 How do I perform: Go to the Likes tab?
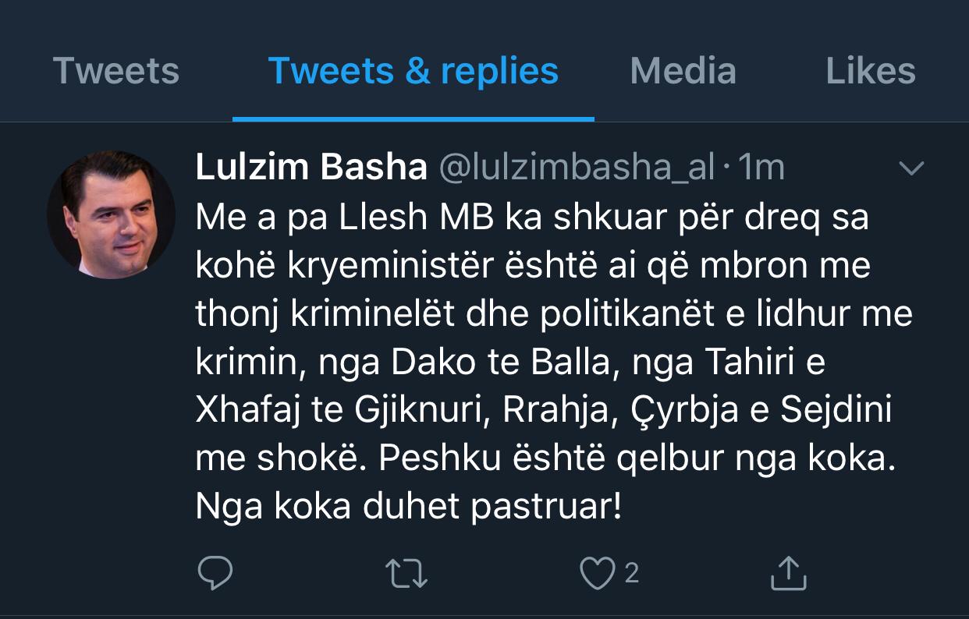click(870, 72)
